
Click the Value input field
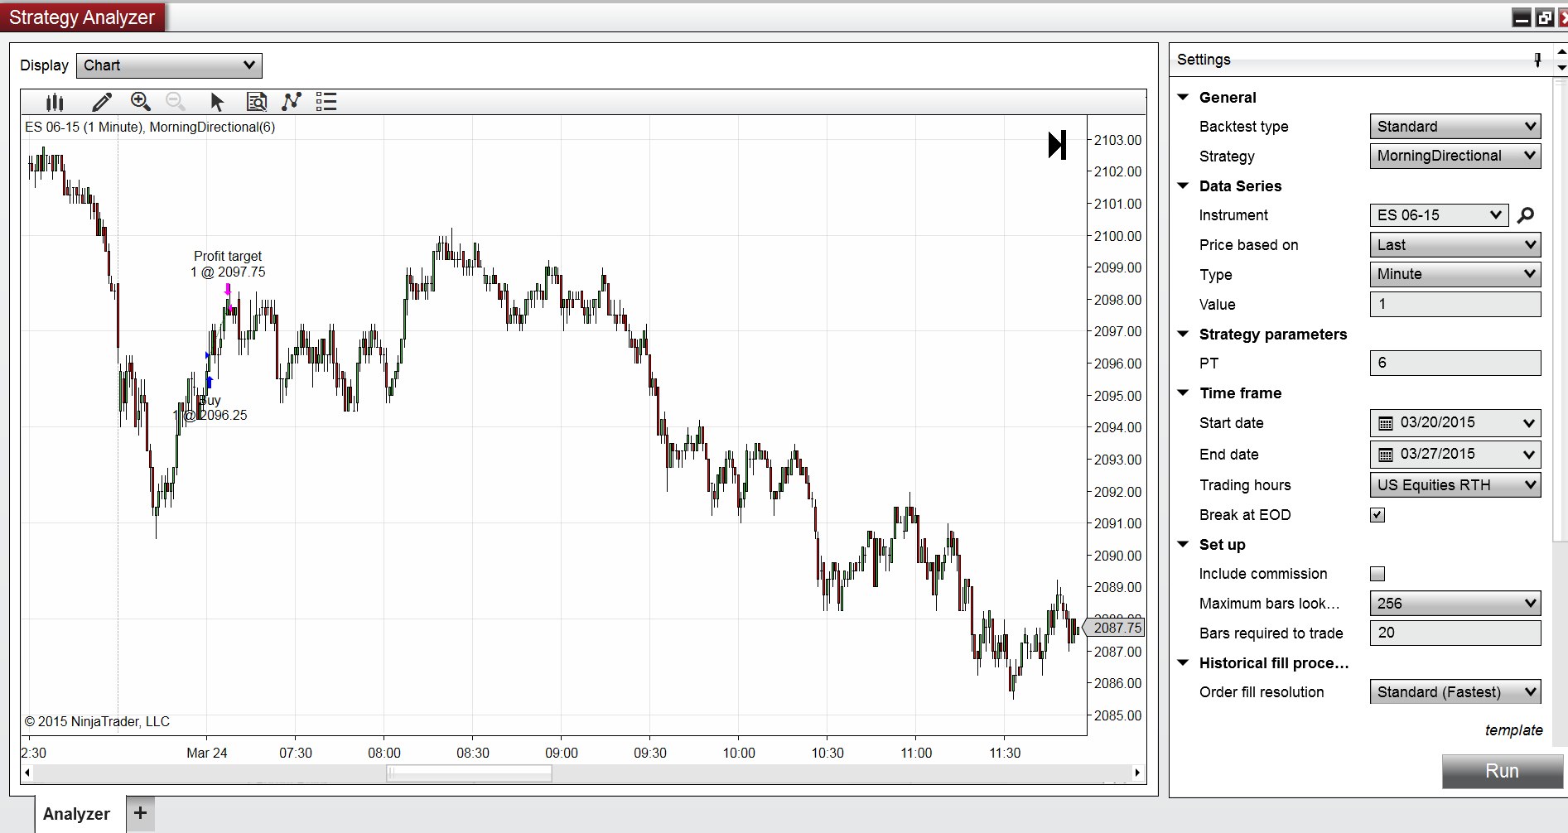tap(1455, 304)
